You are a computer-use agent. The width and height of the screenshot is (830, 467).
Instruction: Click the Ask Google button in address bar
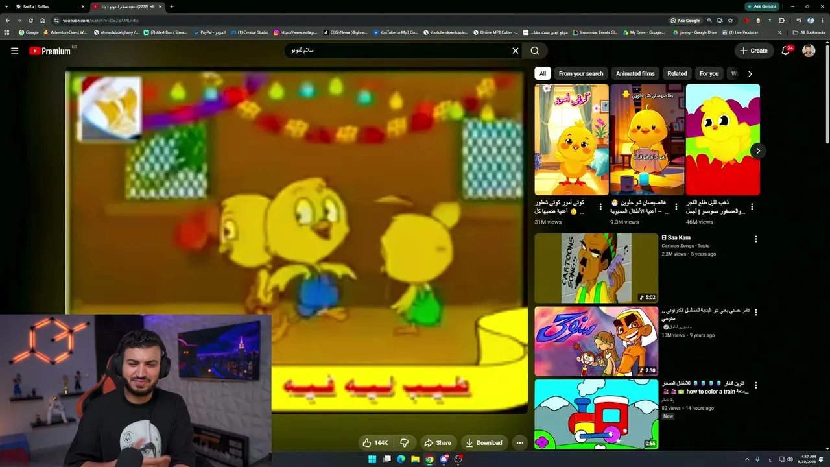(x=685, y=20)
